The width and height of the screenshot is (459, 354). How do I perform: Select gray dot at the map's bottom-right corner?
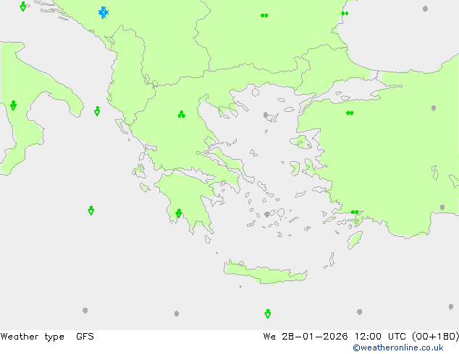point(451,307)
